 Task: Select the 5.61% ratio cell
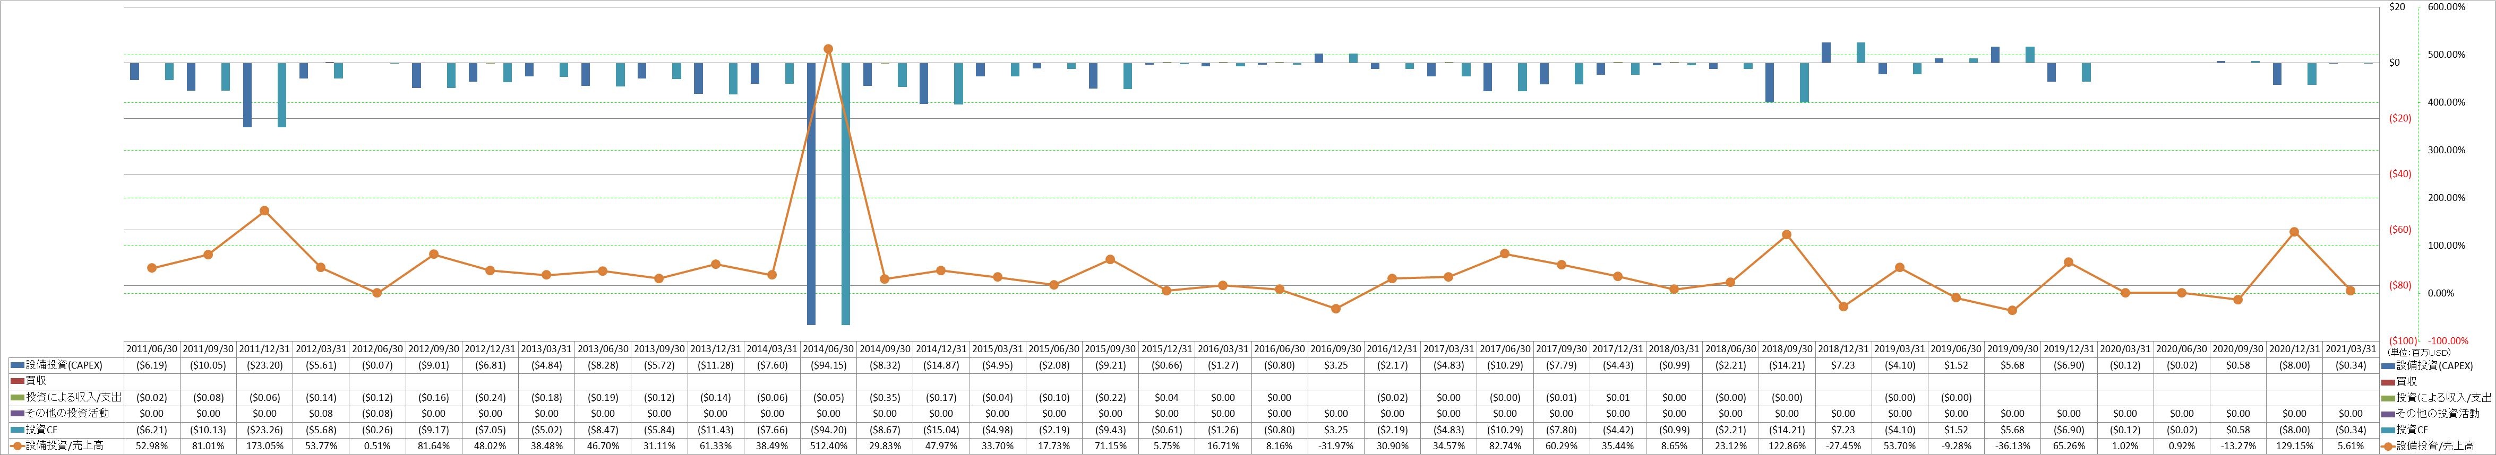pyautogui.click(x=2351, y=447)
